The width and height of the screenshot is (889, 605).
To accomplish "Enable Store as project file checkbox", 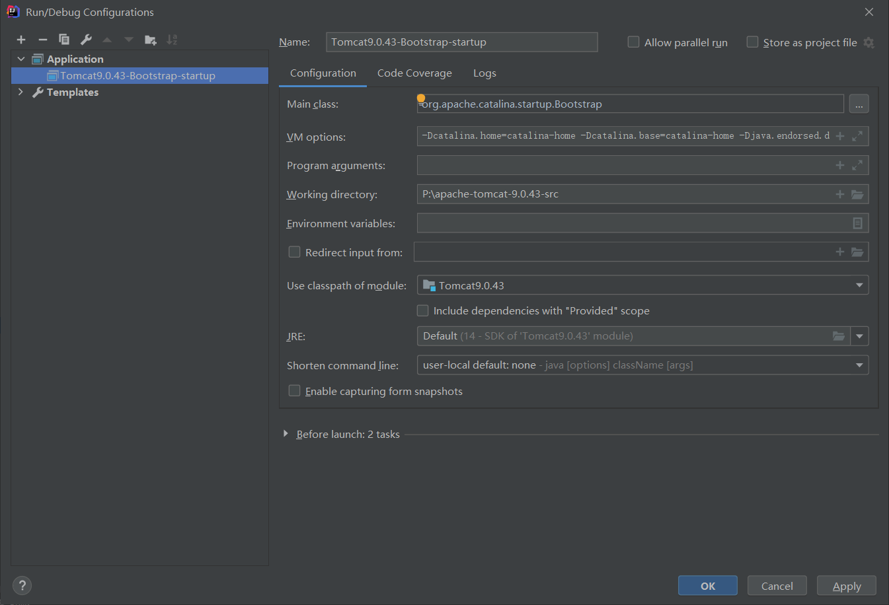I will tap(752, 42).
